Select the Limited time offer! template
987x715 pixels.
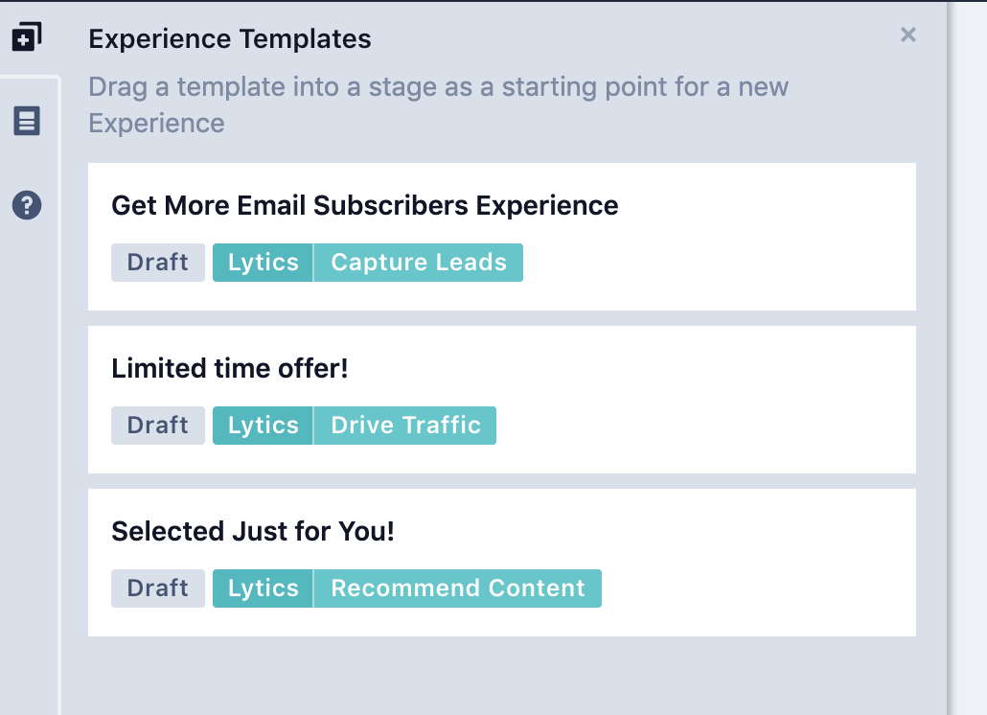(x=230, y=368)
